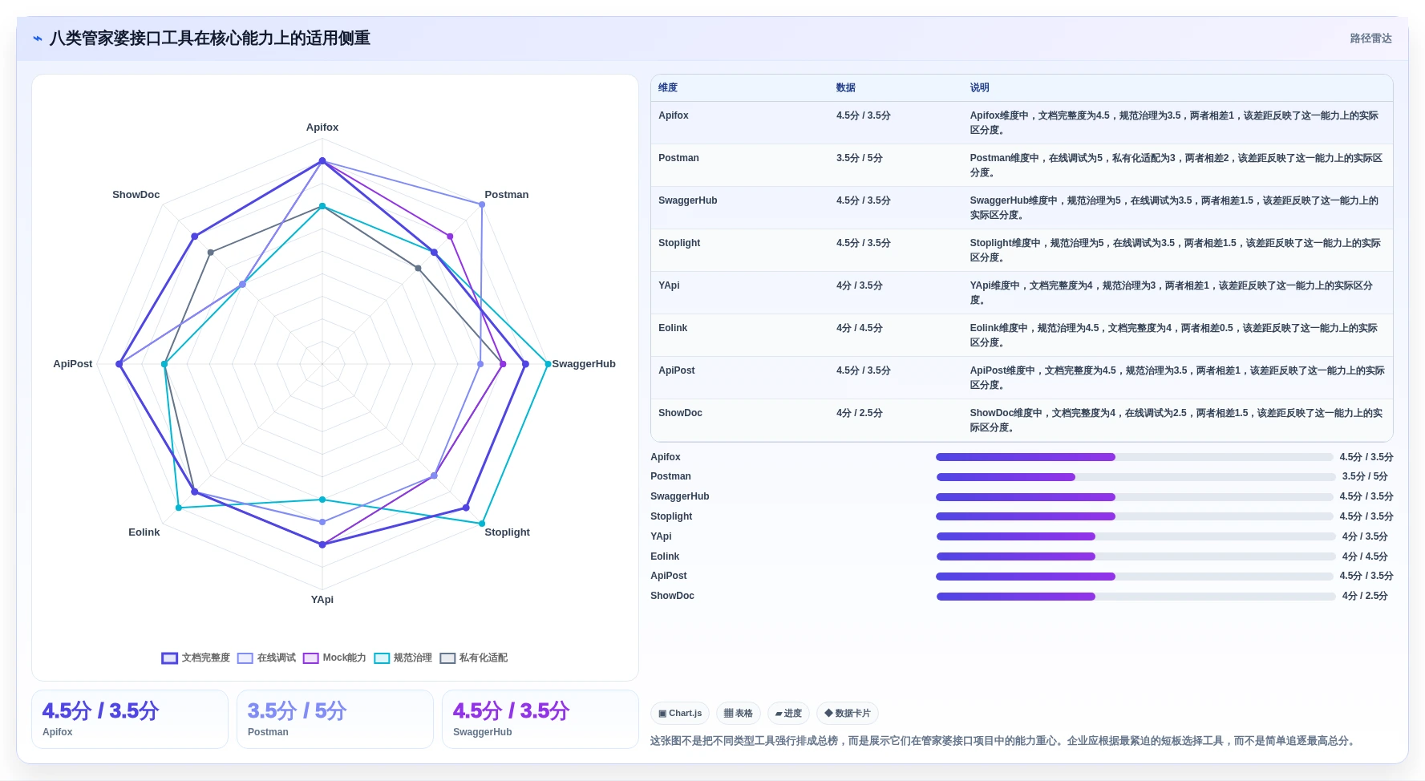Click the 表格 tag chip
1425x781 pixels.
738,713
